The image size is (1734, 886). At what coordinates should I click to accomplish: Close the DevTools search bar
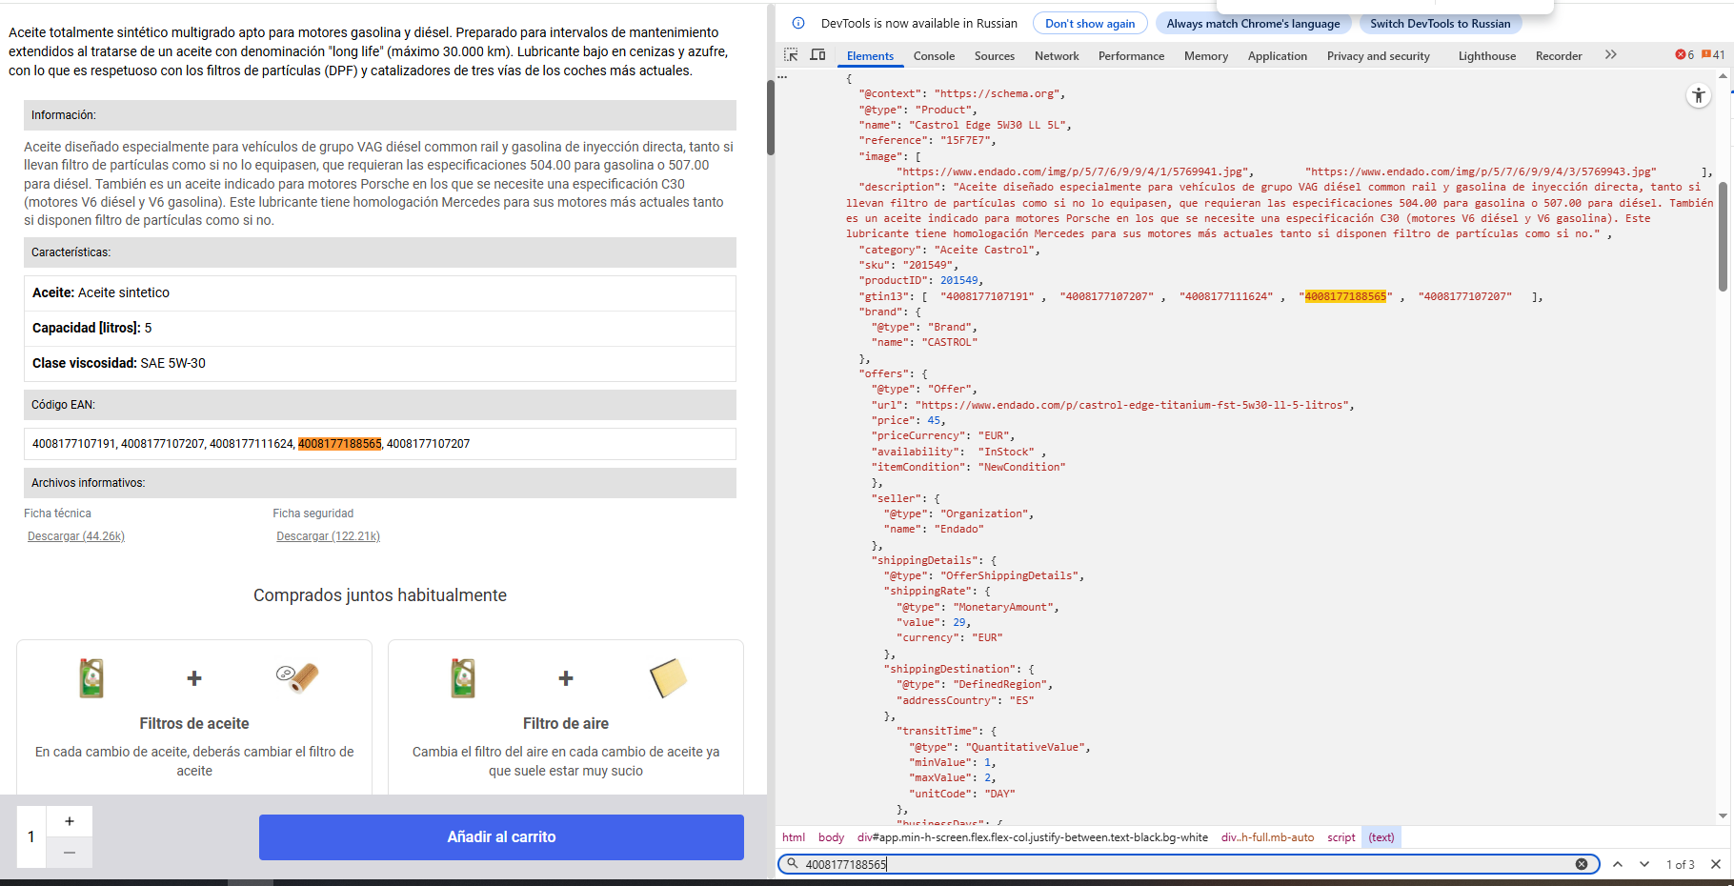pos(1716,864)
